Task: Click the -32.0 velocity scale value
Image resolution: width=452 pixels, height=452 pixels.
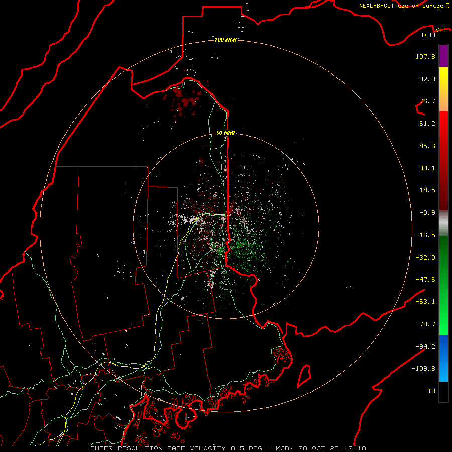Action: click(425, 258)
